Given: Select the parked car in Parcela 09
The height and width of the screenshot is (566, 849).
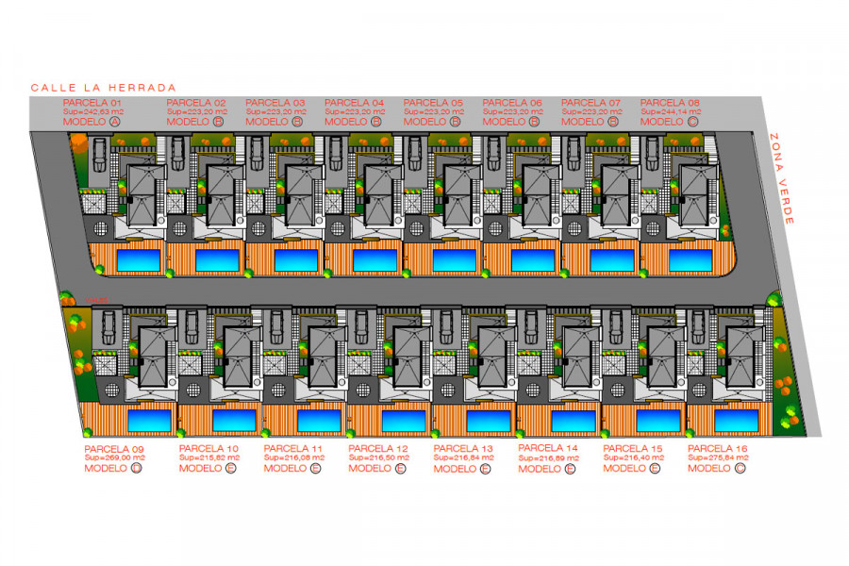Looking at the screenshot, I should point(108,327).
